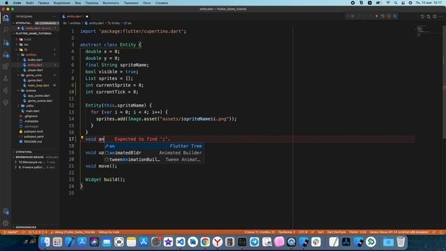
Task: Open the Code menu in menu bar
Action: (17, 3)
